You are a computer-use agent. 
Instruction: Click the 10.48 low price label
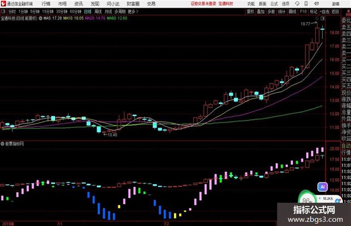(x=113, y=135)
